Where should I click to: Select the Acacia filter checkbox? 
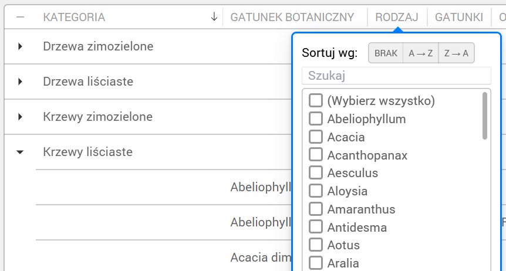tap(316, 137)
